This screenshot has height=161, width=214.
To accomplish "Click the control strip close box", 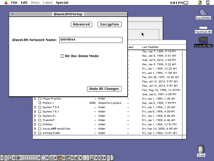I will (x=2, y=158).
